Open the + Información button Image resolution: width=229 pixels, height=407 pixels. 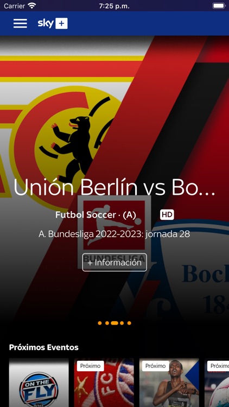(114, 263)
